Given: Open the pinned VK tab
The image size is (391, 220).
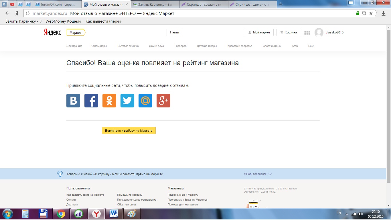Looking at the screenshot, I should tap(5, 4).
